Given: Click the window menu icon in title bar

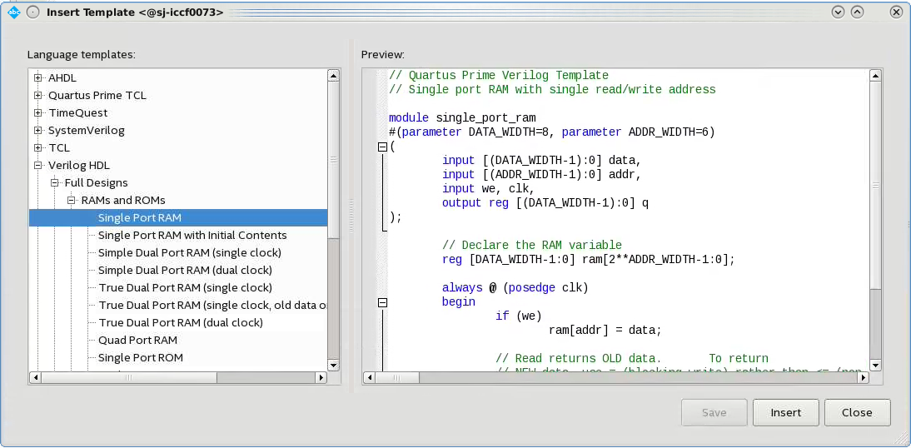Looking at the screenshot, I should [13, 12].
